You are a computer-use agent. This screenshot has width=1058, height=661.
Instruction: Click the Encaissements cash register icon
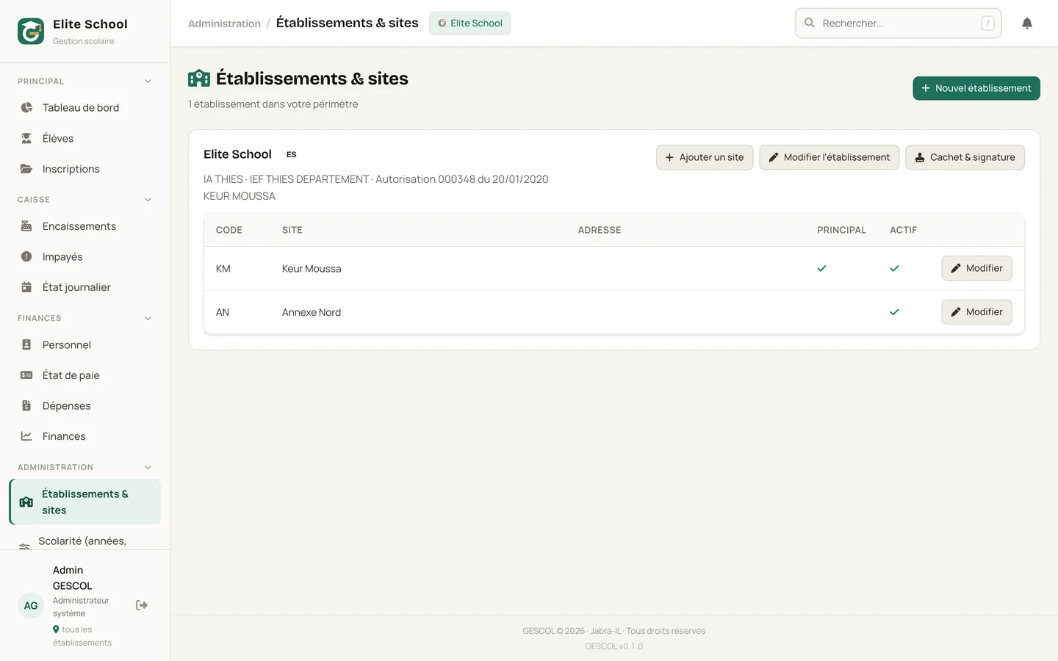click(x=26, y=226)
